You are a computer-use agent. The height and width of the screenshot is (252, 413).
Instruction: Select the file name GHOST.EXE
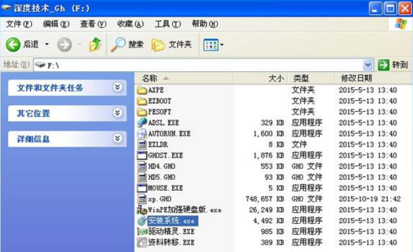click(165, 156)
